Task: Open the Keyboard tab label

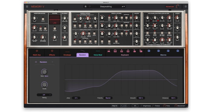Action: coord(125,55)
